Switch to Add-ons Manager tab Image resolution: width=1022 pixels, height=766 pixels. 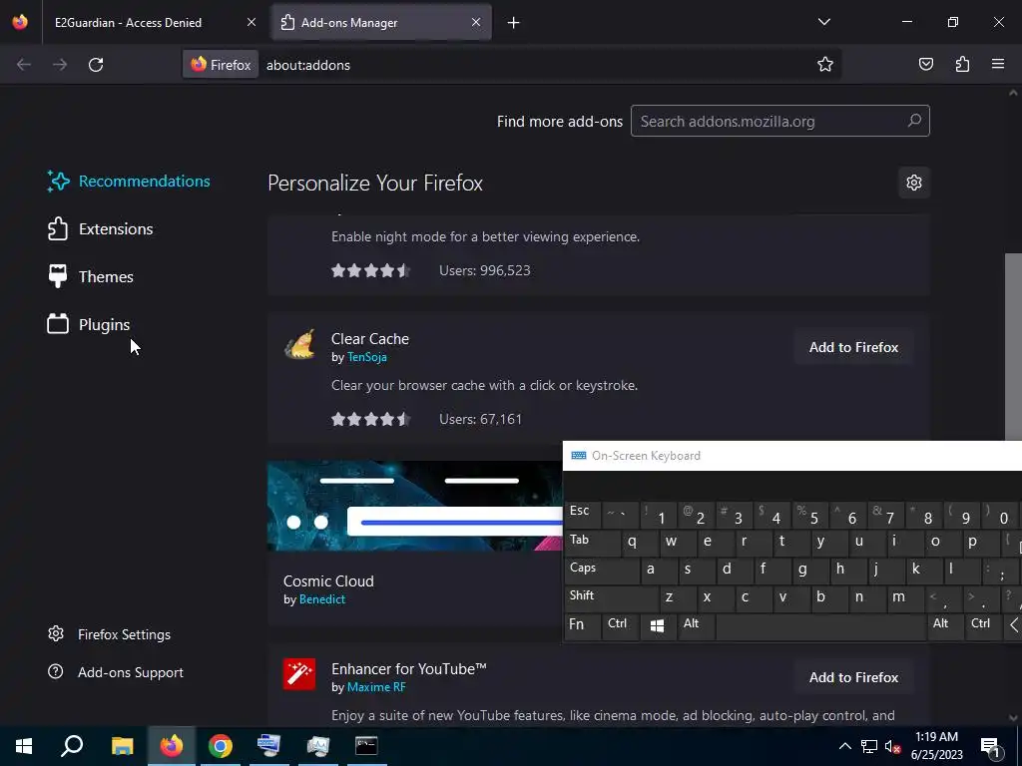coord(381,22)
